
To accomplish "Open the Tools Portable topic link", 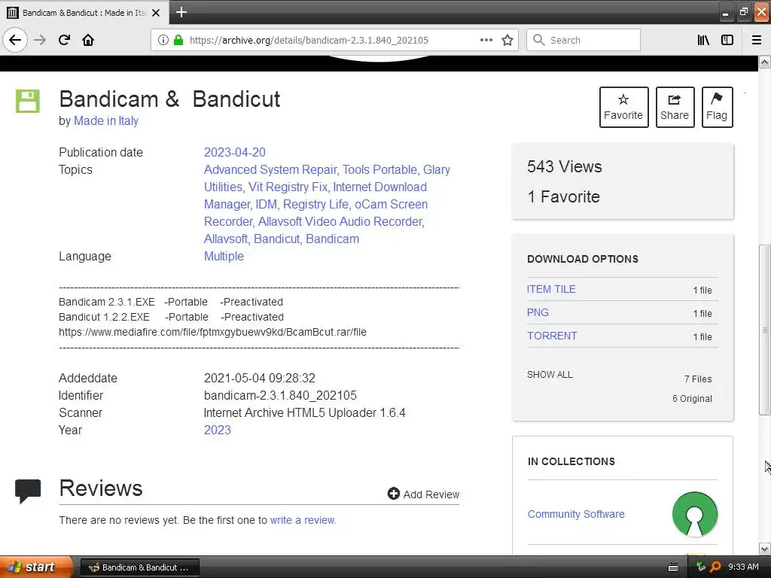I will coord(379,169).
